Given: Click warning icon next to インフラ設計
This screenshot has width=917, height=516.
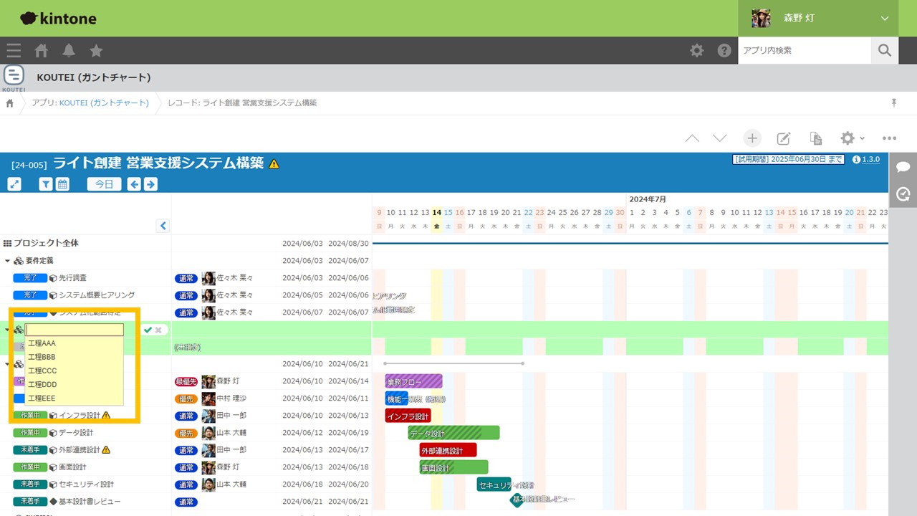Looking at the screenshot, I should [106, 416].
